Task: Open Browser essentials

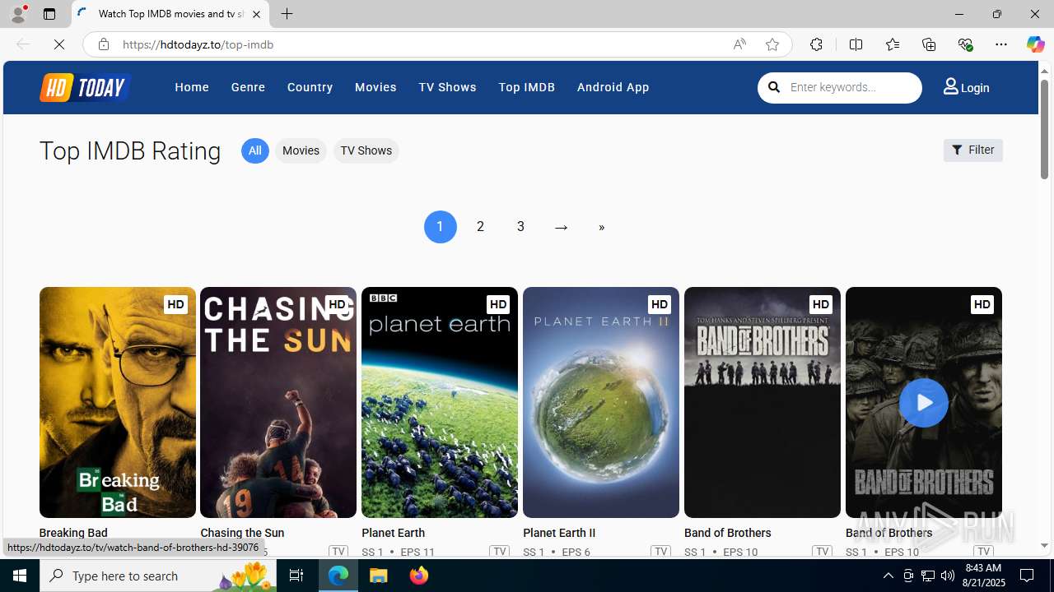Action: [965, 44]
